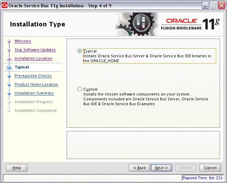Click the Typical option description text

(147, 58)
